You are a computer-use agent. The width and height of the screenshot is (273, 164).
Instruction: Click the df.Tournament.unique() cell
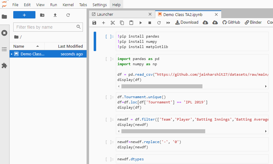click(x=192, y=102)
